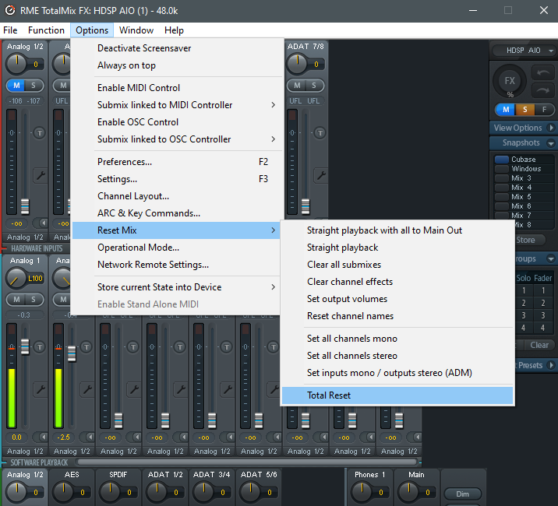
Task: Select Preferences... in Options menu
Action: pyautogui.click(x=176, y=162)
